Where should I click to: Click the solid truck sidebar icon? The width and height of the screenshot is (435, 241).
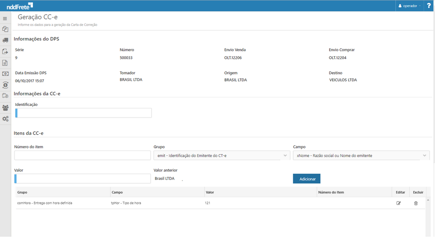[5, 40]
